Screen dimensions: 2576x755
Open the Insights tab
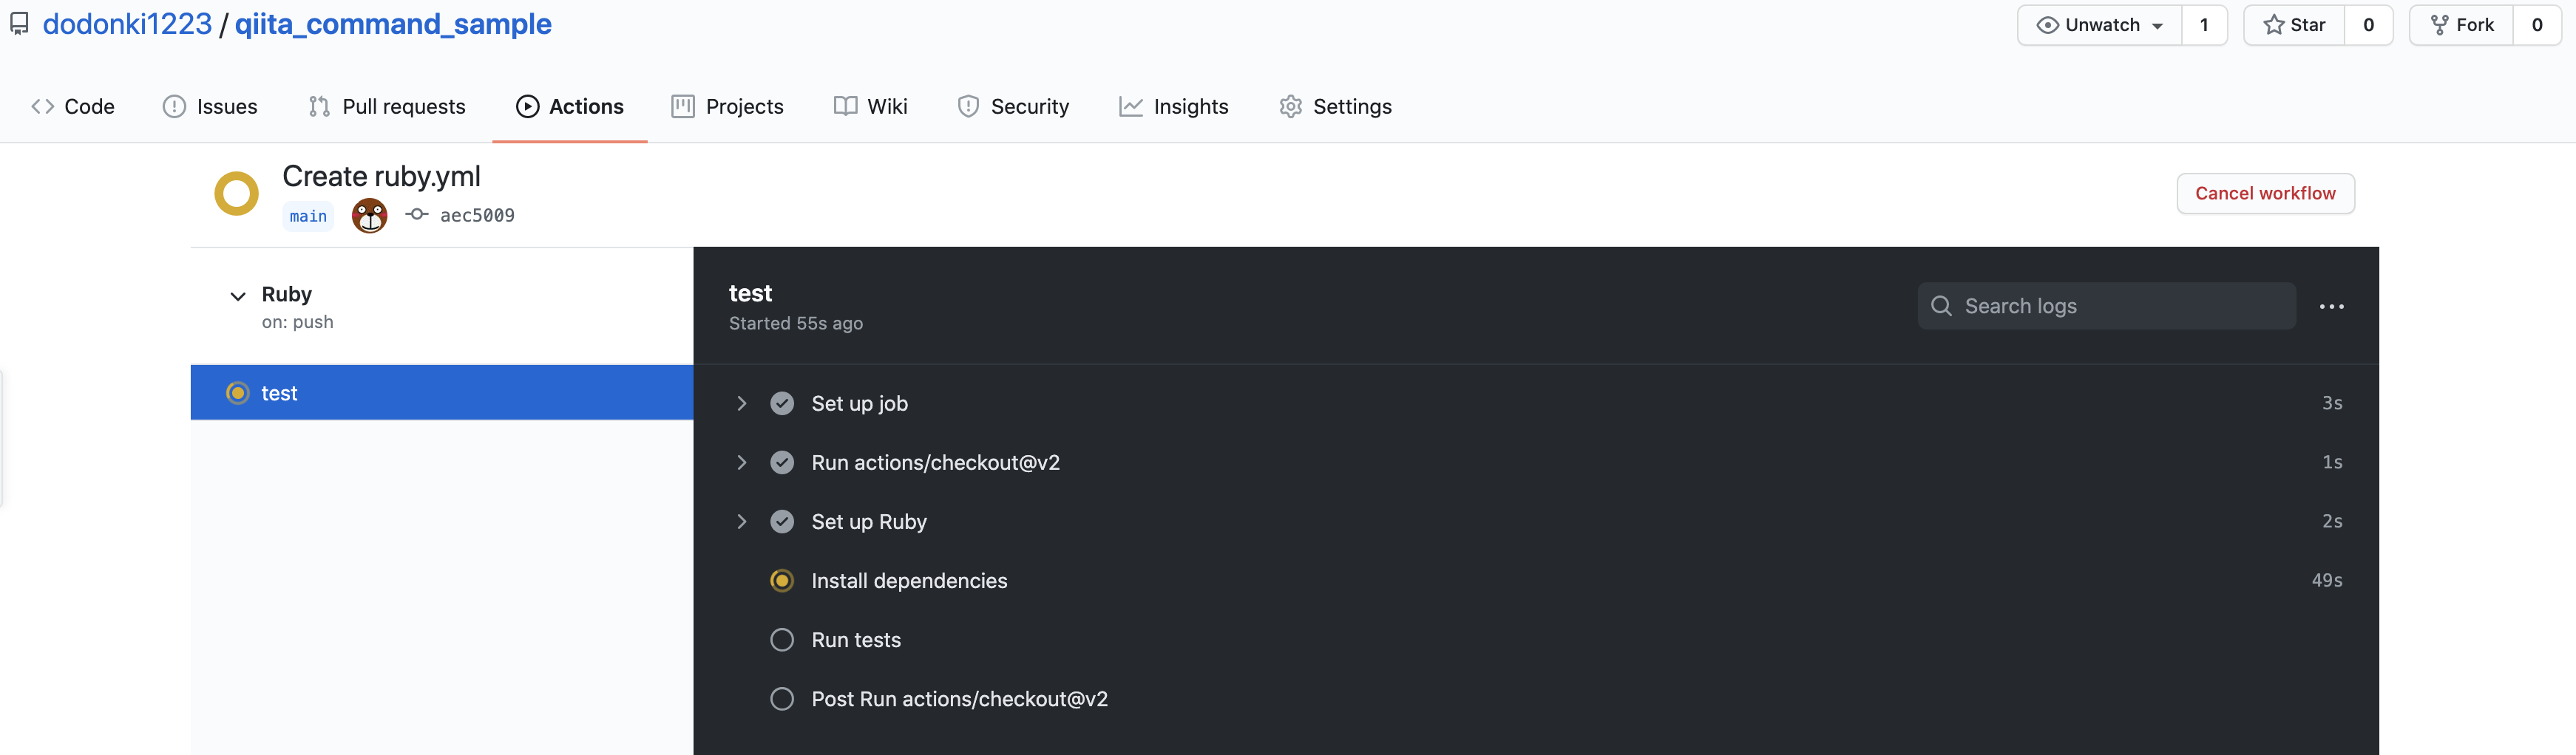pyautogui.click(x=1174, y=107)
